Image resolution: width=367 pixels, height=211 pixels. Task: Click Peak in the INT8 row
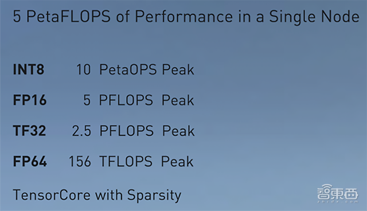[x=178, y=69]
